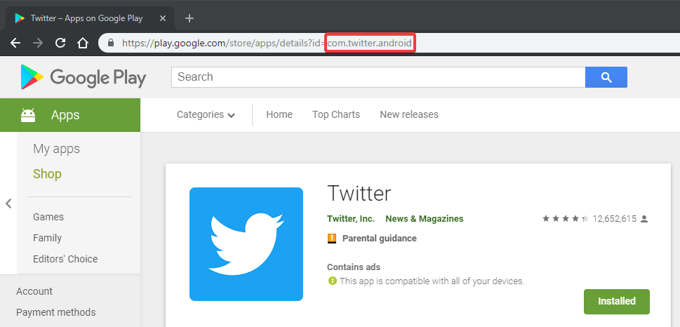The width and height of the screenshot is (680, 327).
Task: Click the compatible with all devices text
Action: [432, 281]
